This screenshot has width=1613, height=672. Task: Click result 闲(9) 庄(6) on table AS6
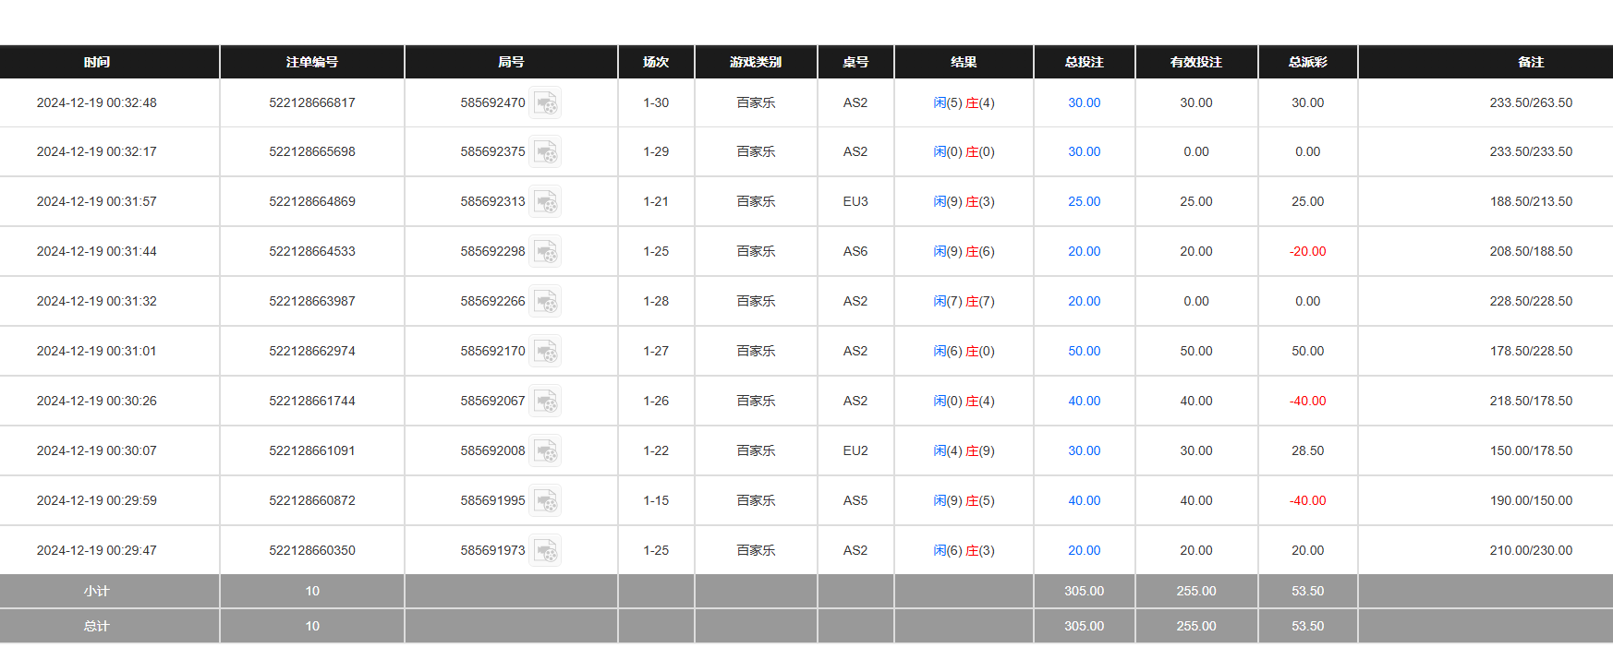pyautogui.click(x=964, y=252)
